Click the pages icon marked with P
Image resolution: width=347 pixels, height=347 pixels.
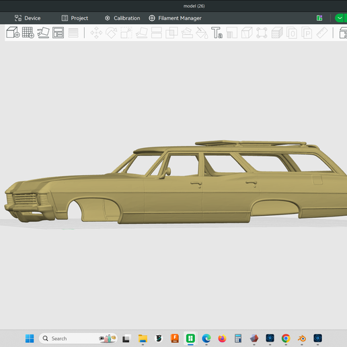tap(307, 33)
